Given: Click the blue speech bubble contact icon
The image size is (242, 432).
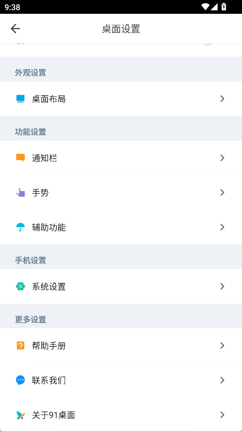Looking at the screenshot, I should pyautogui.click(x=20, y=380).
